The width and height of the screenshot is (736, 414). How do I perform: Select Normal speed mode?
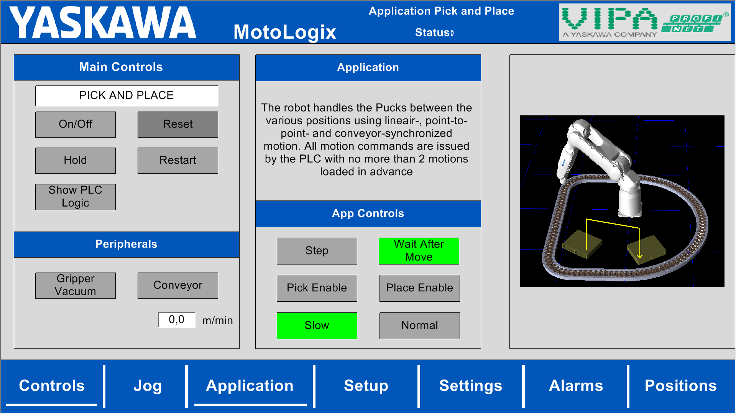tap(420, 326)
